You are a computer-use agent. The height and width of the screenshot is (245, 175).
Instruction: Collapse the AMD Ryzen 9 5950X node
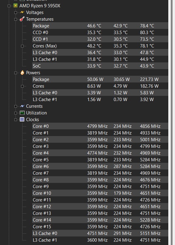[x=9, y=6]
